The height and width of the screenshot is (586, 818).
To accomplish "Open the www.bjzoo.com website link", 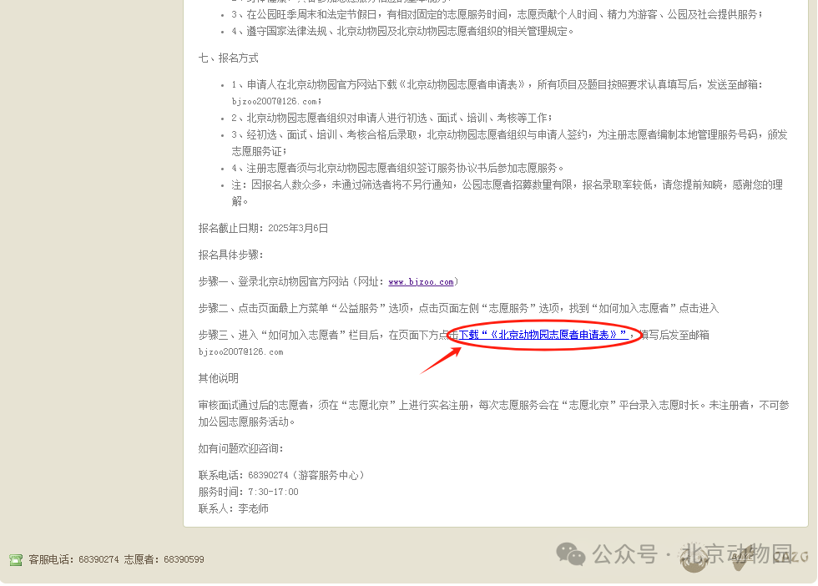I will coord(421,282).
